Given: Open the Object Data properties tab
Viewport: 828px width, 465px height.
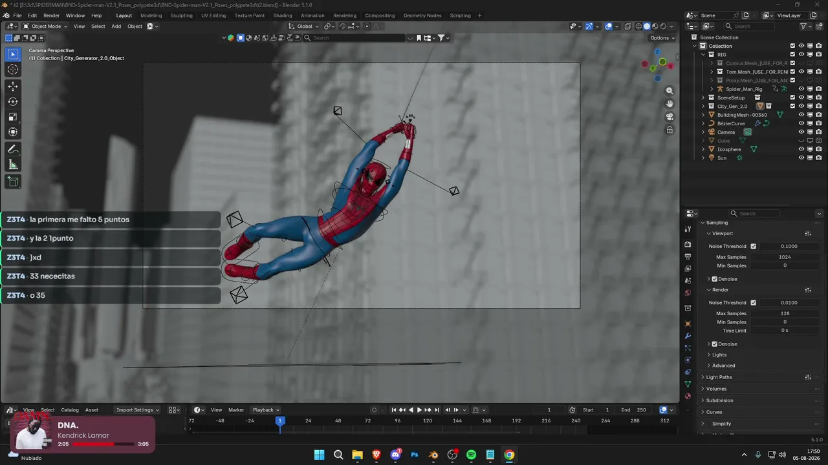Looking at the screenshot, I should tap(688, 384).
